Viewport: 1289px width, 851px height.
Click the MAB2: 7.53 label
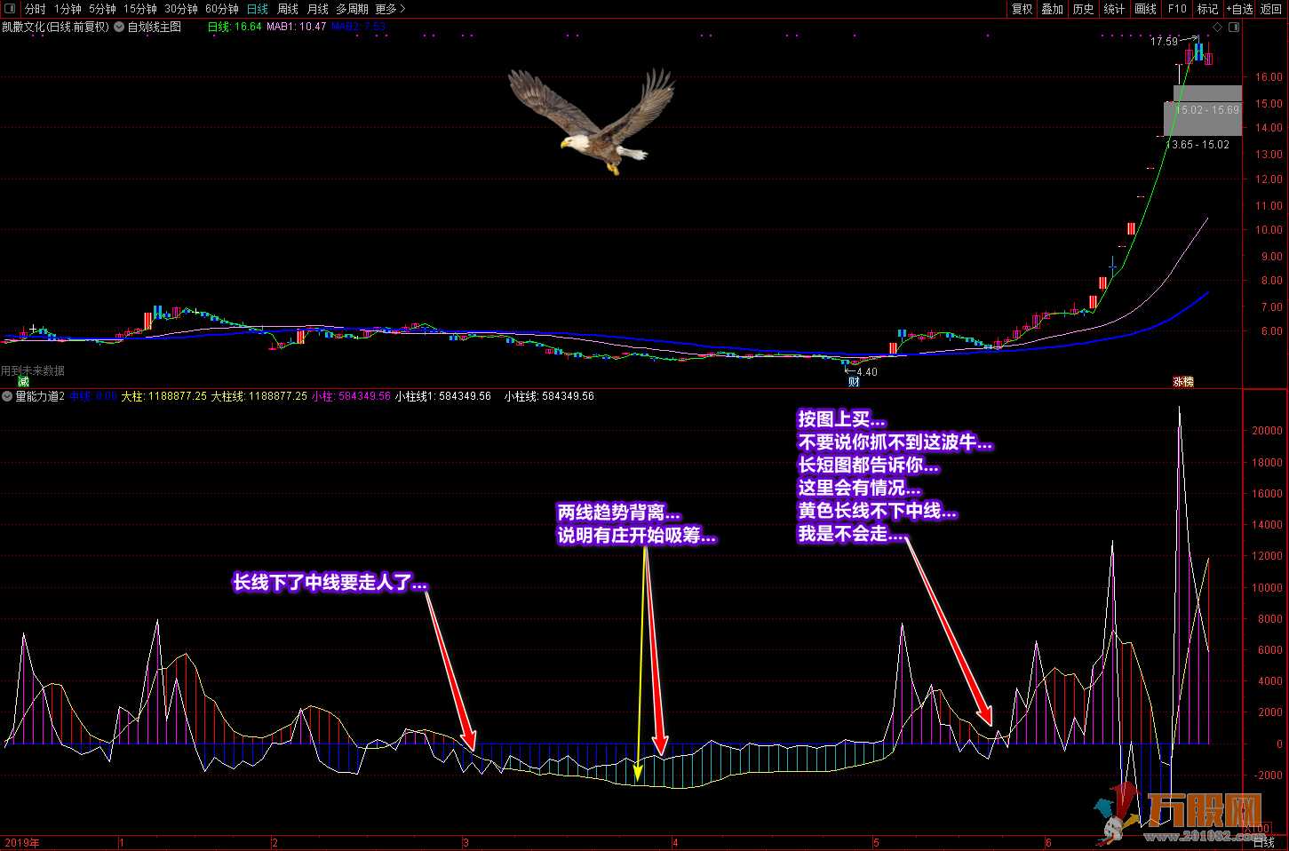(x=359, y=27)
